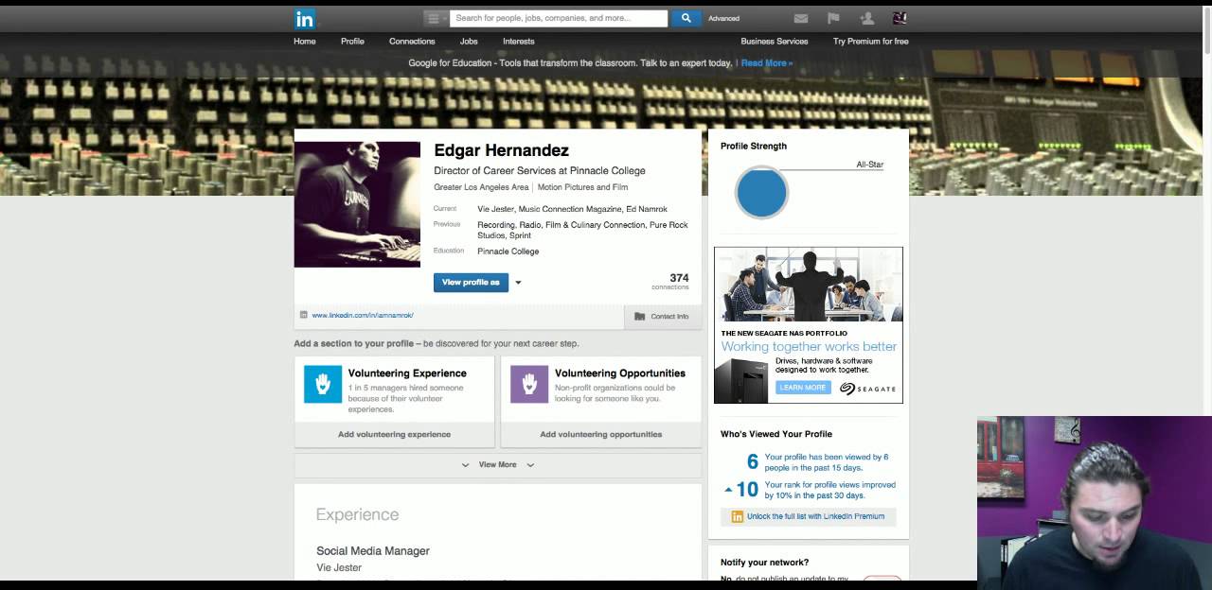Click the add connections person icon
This screenshot has width=1212, height=590.
(866, 18)
